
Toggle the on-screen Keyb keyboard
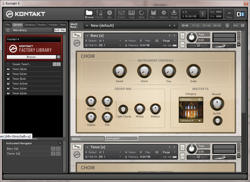point(131,14)
